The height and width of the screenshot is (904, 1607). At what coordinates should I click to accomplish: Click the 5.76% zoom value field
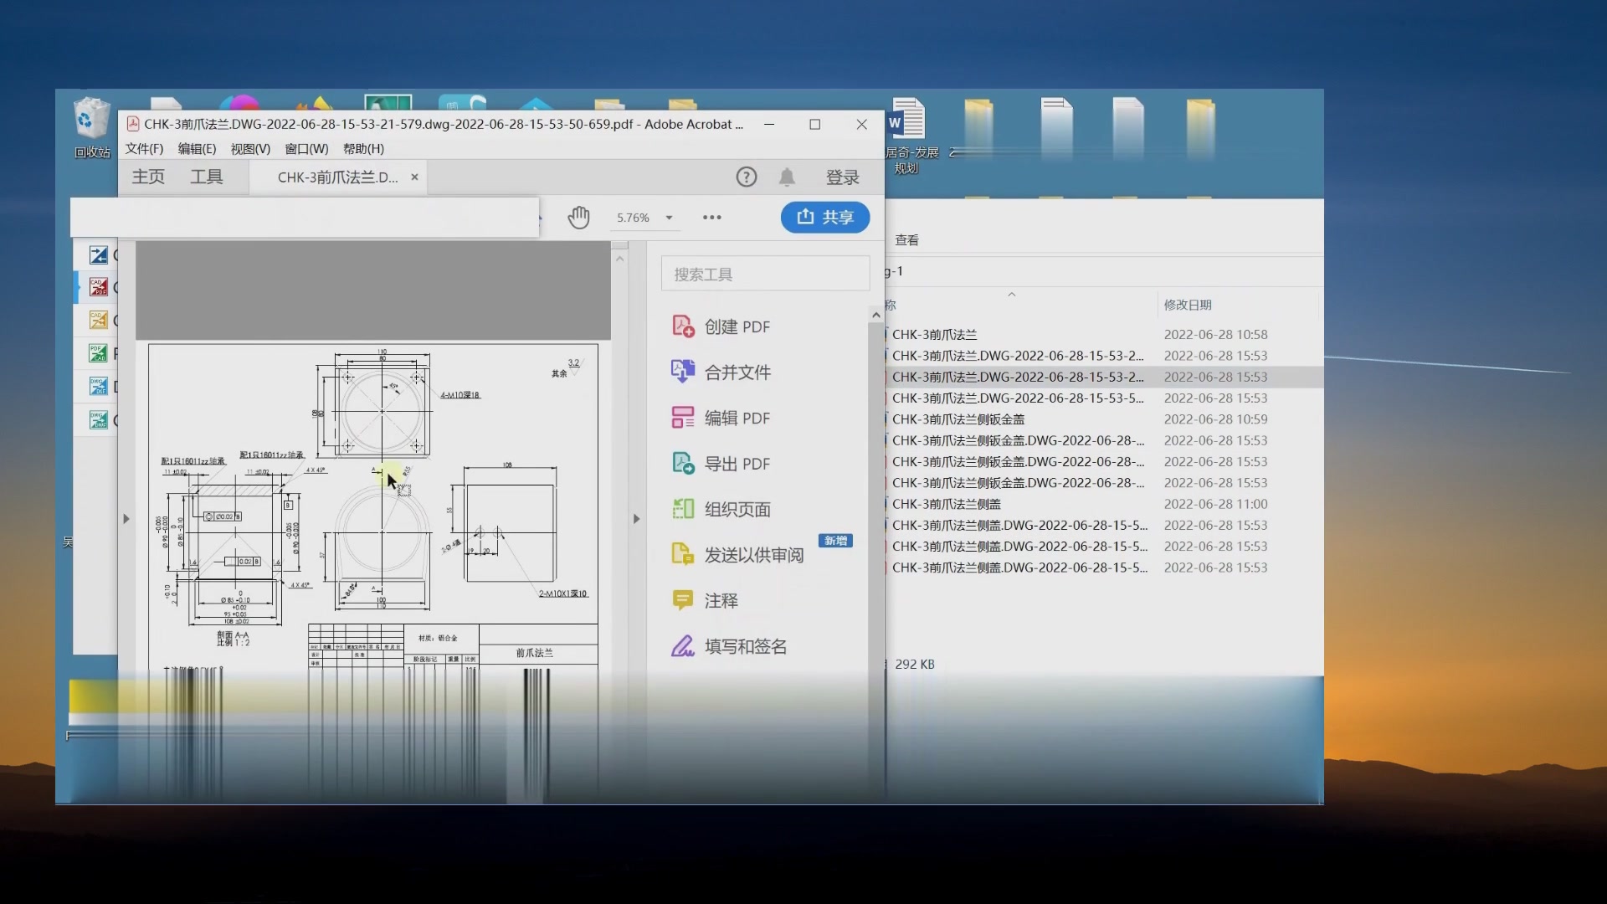pos(633,218)
